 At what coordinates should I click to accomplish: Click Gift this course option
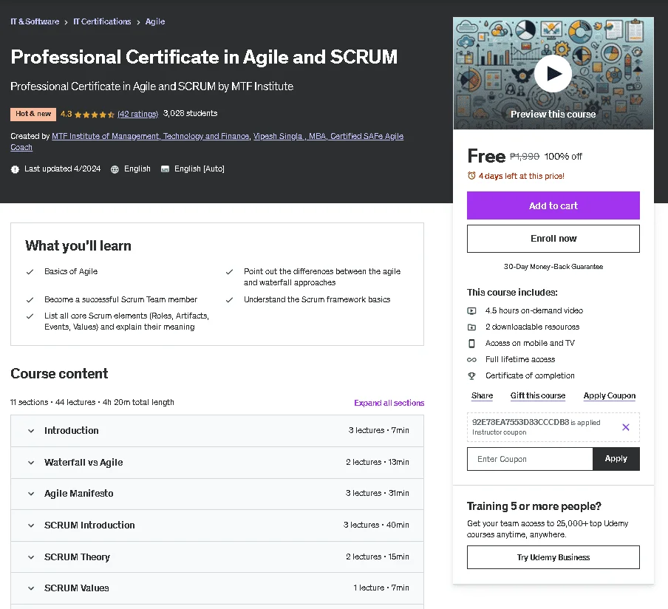[538, 395]
